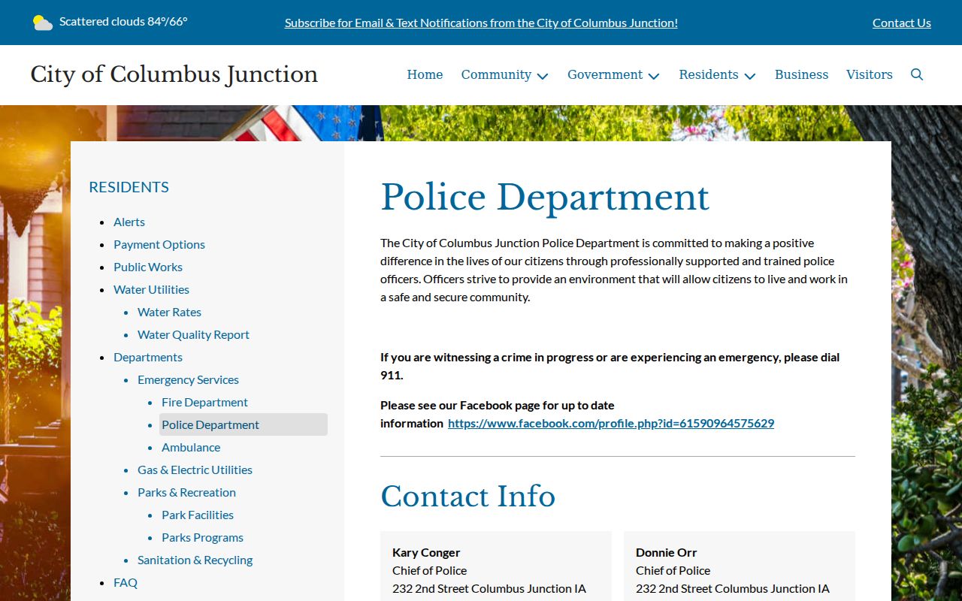
Task: Open the FAQ sidebar link
Action: coord(126,582)
